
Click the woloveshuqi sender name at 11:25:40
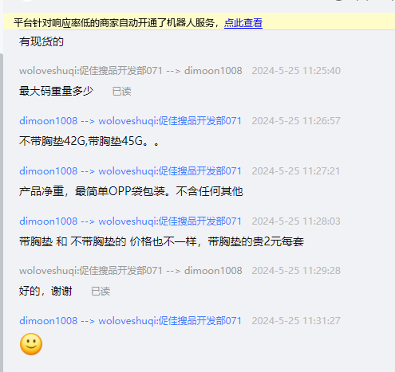[x=91, y=71]
